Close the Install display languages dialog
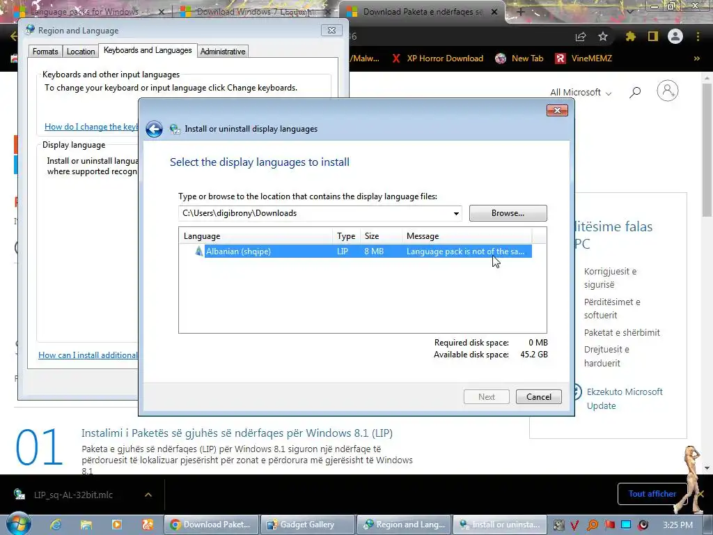The width and height of the screenshot is (713, 535). tap(557, 111)
